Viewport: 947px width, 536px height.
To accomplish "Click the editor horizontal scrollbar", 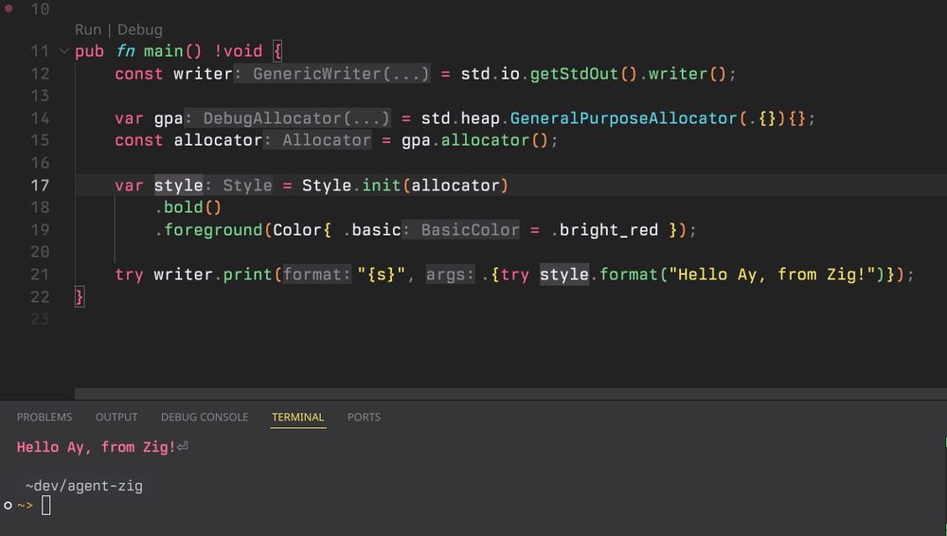I will pos(510,394).
